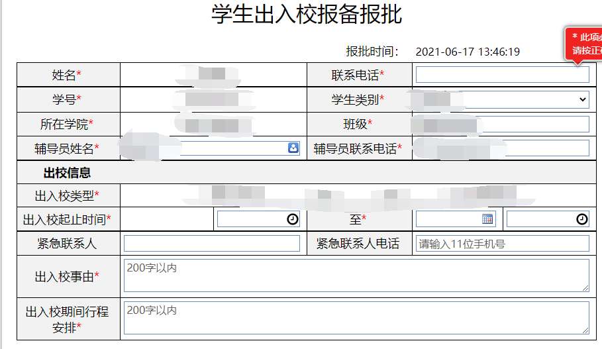This screenshot has width=602, height=349.
Task: Click the emergency contact phone field (请输入11位手机号)
Action: [502, 244]
